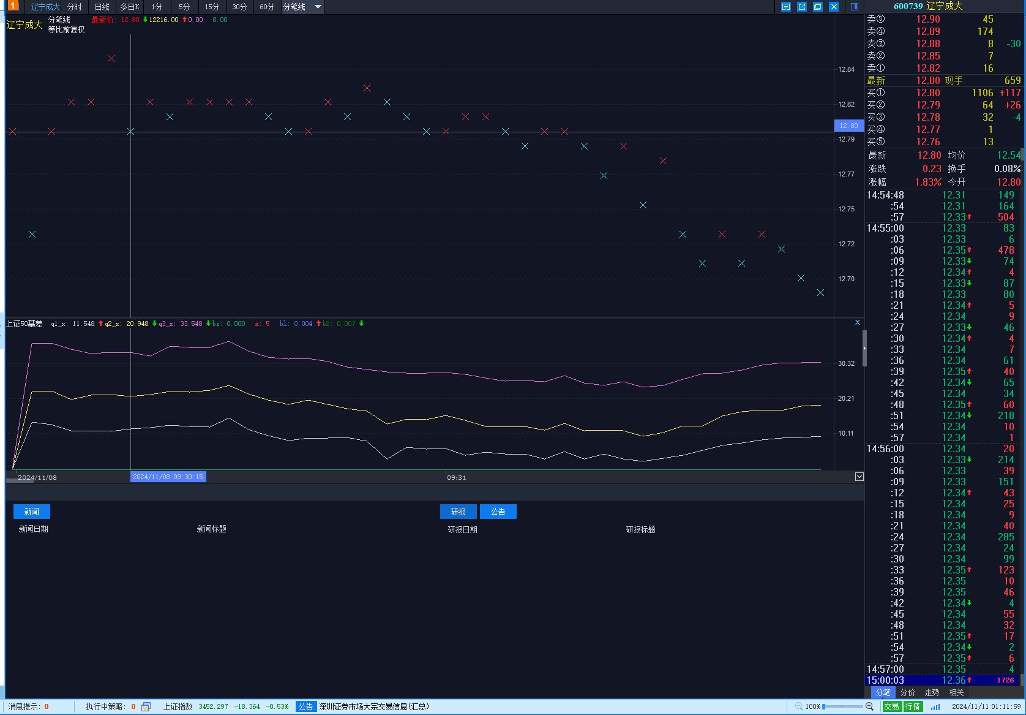Select the 分价 tab in quote panel

point(908,692)
